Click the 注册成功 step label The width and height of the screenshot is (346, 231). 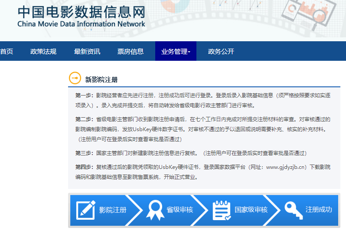[x=319, y=210]
